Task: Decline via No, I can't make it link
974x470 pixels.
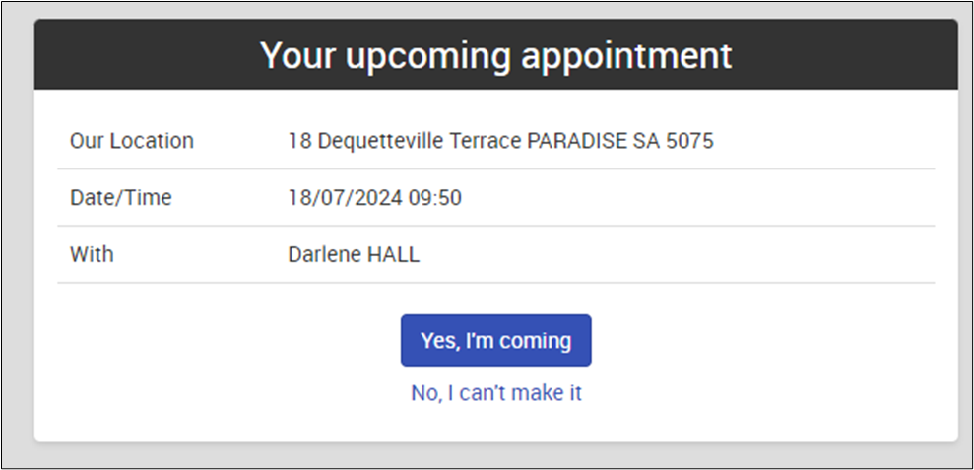Action: (495, 393)
